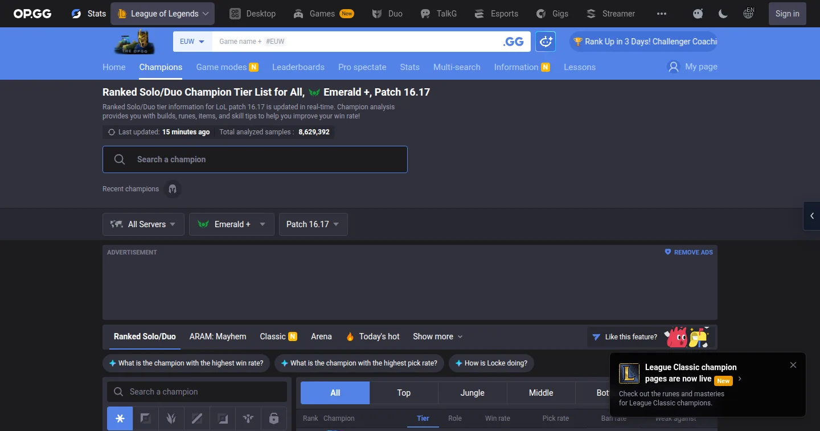Image resolution: width=820 pixels, height=431 pixels.
Task: Open the Duo finder page
Action: point(387,14)
